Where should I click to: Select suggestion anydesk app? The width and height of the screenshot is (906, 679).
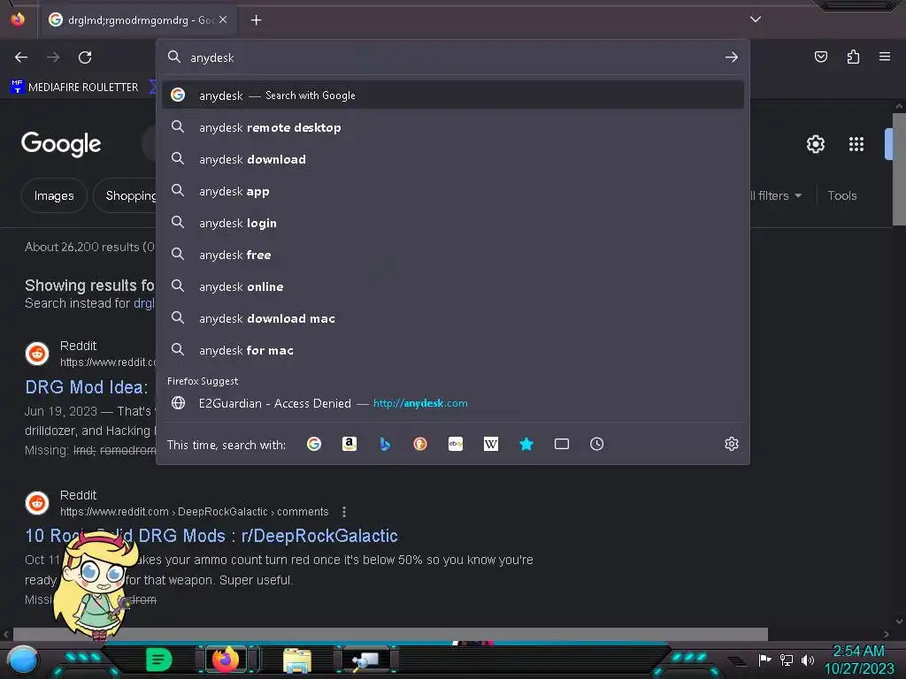tap(453, 191)
